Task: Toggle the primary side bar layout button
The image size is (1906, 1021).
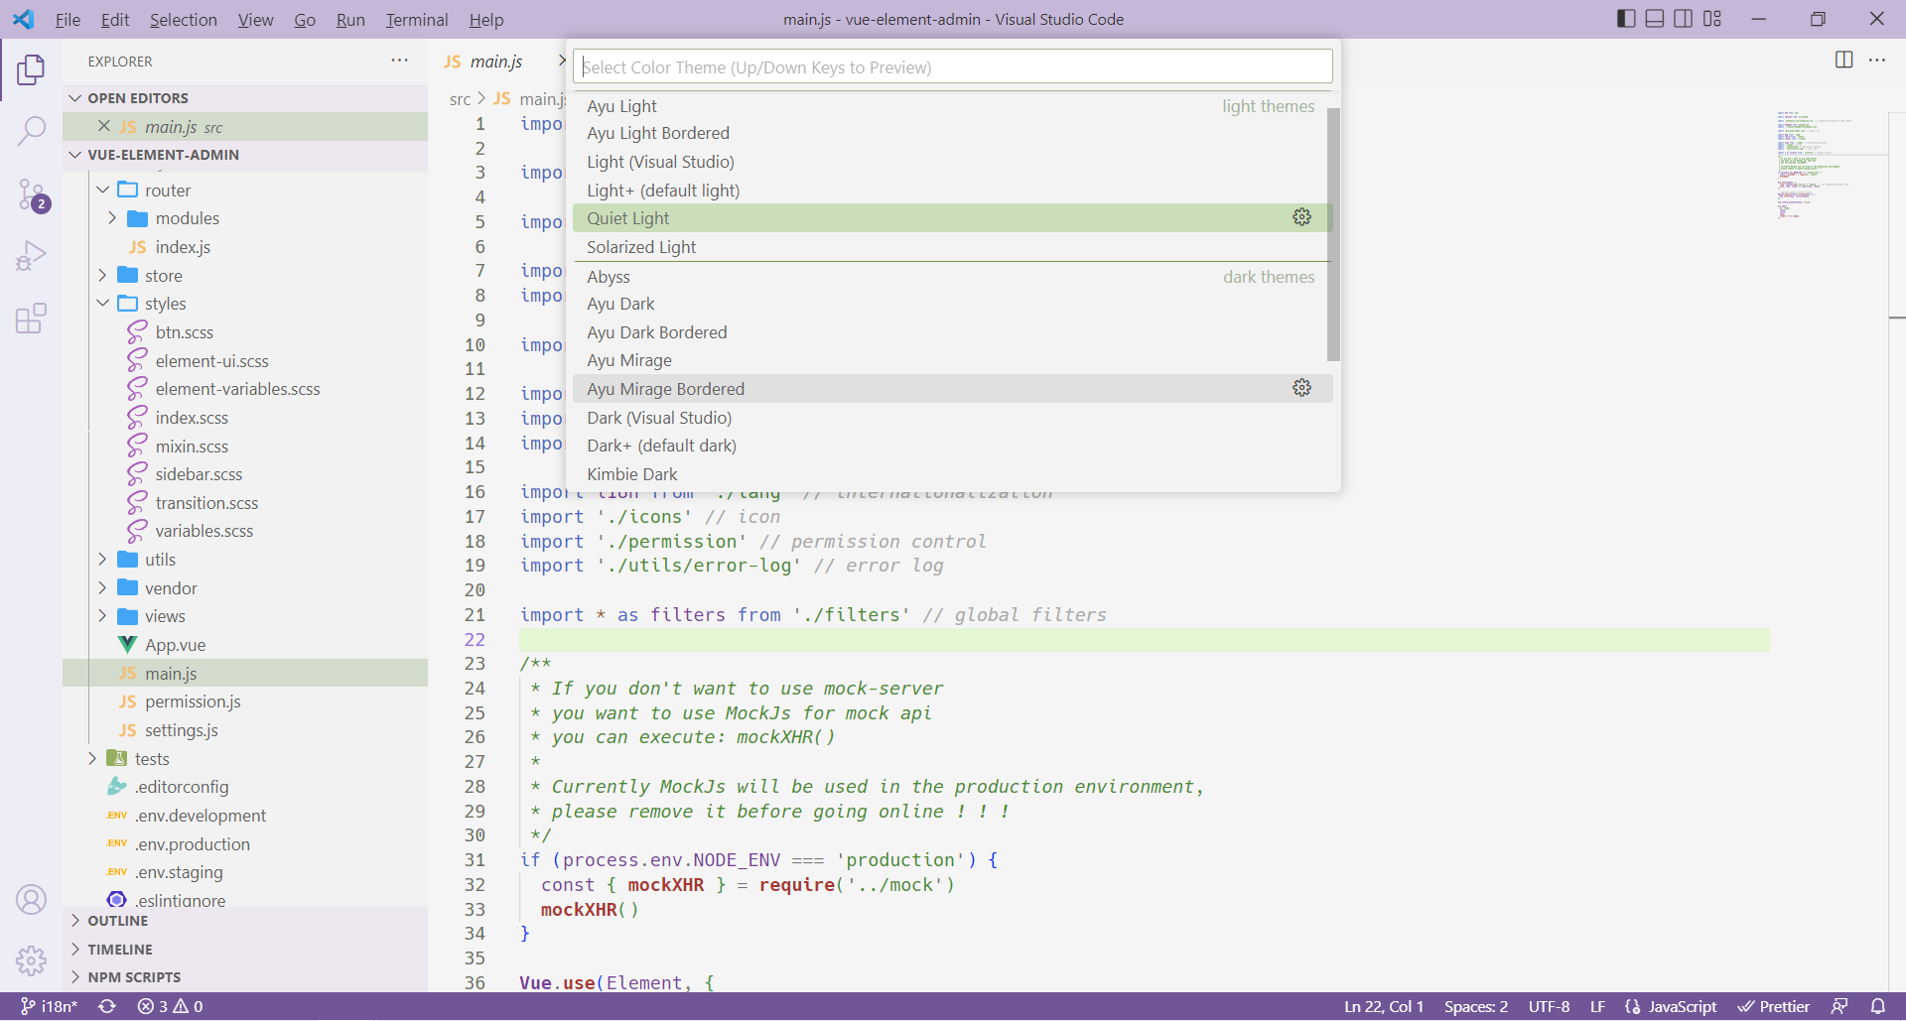Action: coord(1626,19)
